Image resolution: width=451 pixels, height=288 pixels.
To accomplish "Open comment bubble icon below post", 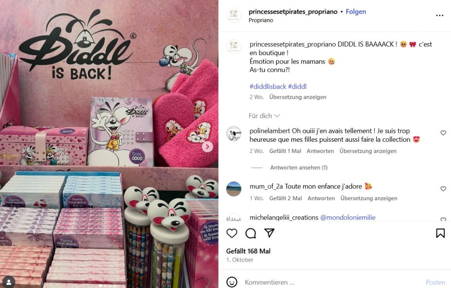I will pyautogui.click(x=251, y=233).
